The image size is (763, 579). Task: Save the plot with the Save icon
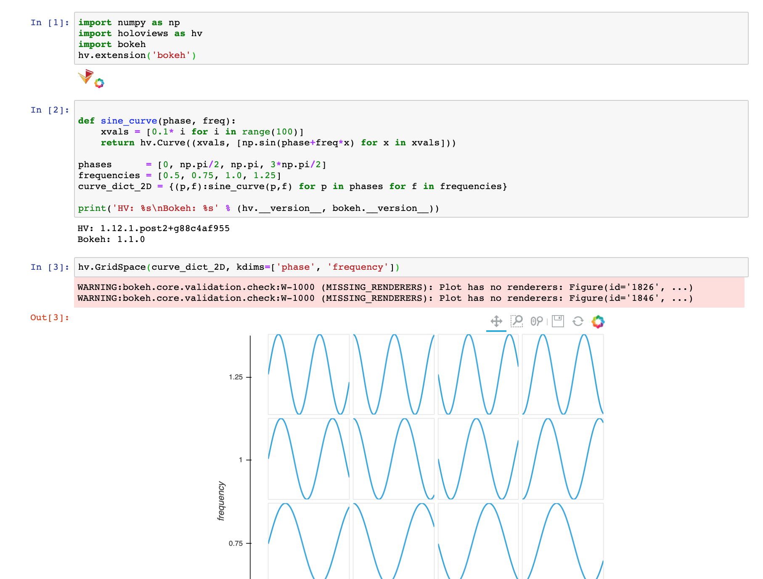pos(557,321)
